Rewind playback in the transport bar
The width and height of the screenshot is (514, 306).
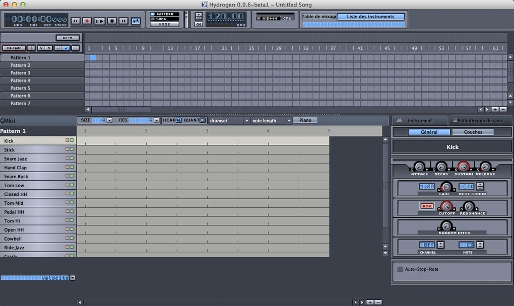coord(76,21)
